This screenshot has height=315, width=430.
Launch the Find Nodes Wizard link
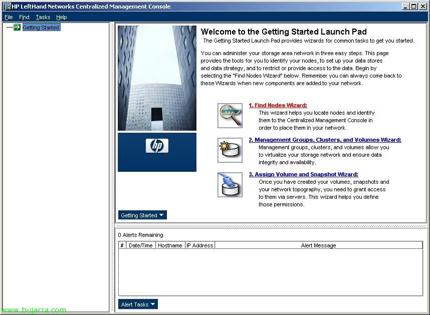click(x=278, y=106)
